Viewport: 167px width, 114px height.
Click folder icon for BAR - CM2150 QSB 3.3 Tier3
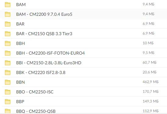pyautogui.click(x=8, y=34)
